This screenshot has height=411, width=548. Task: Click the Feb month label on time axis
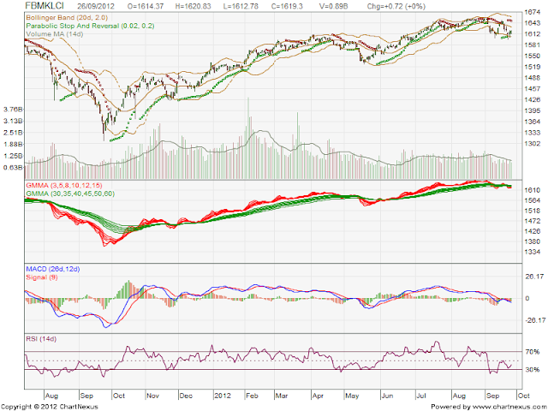tap(252, 396)
